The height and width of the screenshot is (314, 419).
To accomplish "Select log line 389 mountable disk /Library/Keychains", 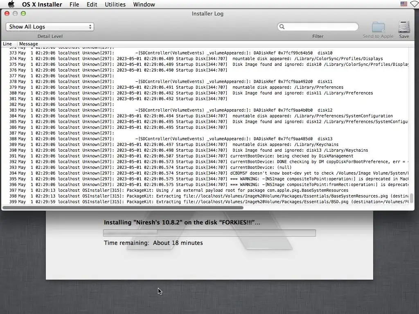I will pyautogui.click(x=205, y=145).
